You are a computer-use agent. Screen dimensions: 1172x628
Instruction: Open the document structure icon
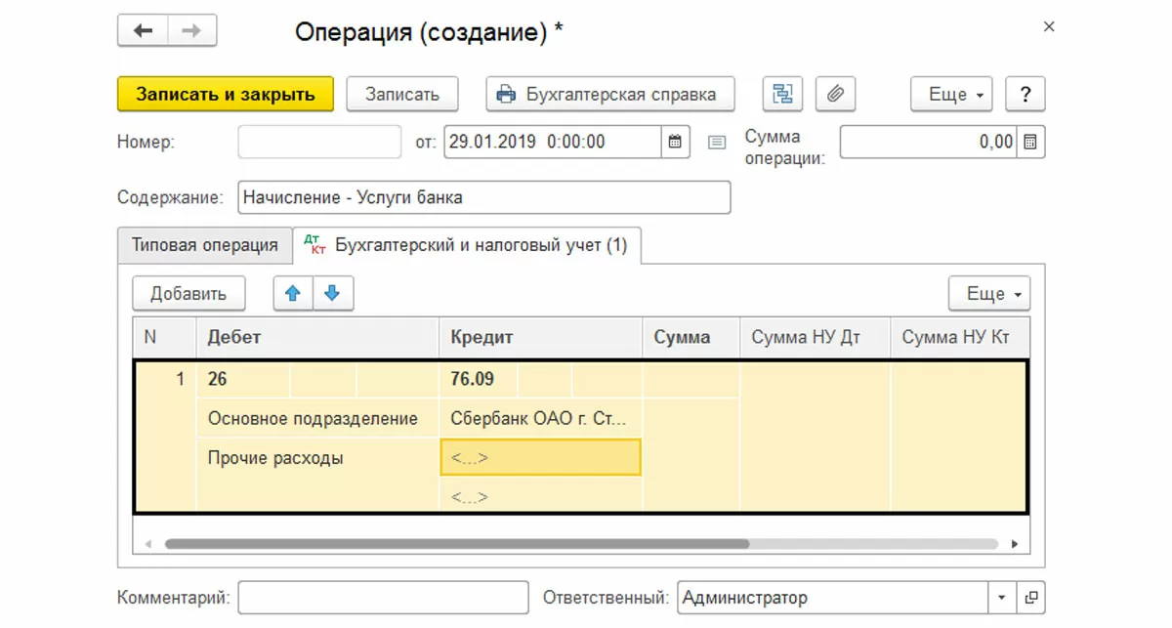tap(782, 95)
